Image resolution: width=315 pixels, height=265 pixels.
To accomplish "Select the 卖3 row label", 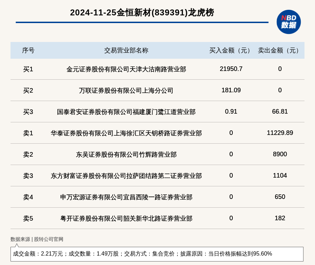I will point(28,176).
